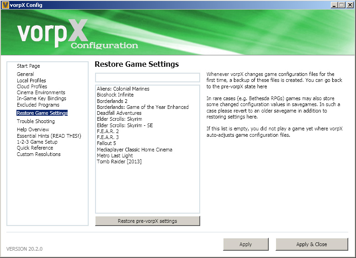Select Borderlands: Game of the Year Enhanced

(143, 107)
